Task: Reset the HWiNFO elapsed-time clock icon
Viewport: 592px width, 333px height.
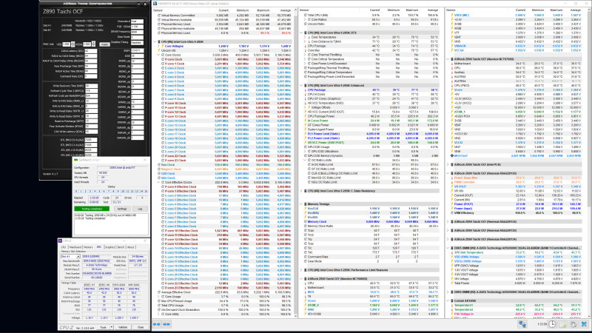Action: (552, 324)
